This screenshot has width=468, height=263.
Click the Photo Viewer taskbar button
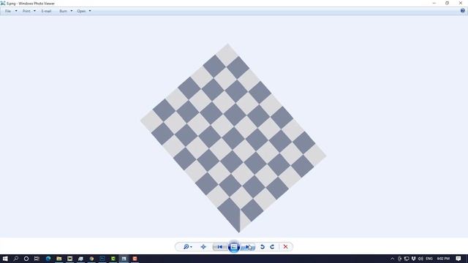coord(124,259)
